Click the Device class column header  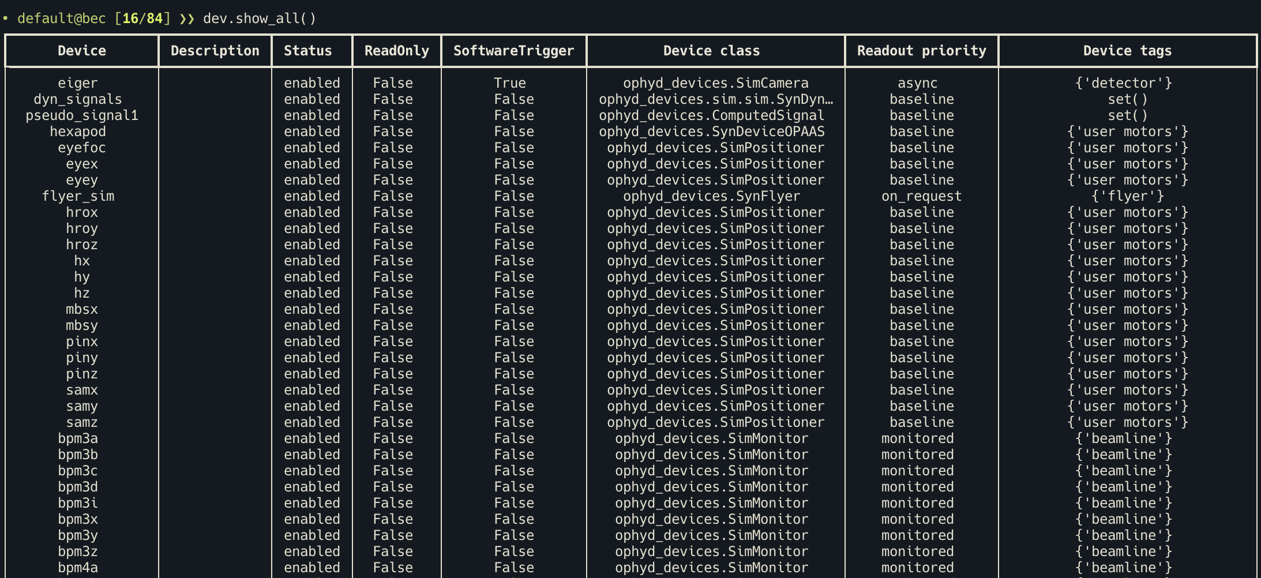(x=712, y=51)
